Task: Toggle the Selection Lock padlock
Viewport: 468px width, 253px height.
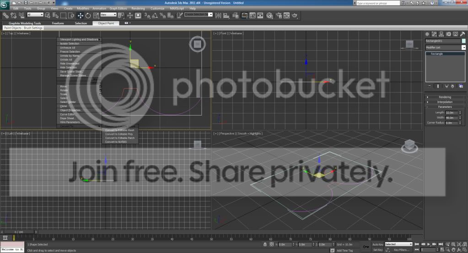Action: click(x=265, y=244)
